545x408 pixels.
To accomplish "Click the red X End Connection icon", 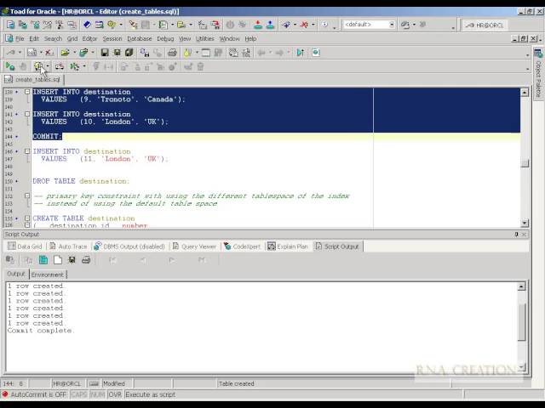I will (x=304, y=25).
